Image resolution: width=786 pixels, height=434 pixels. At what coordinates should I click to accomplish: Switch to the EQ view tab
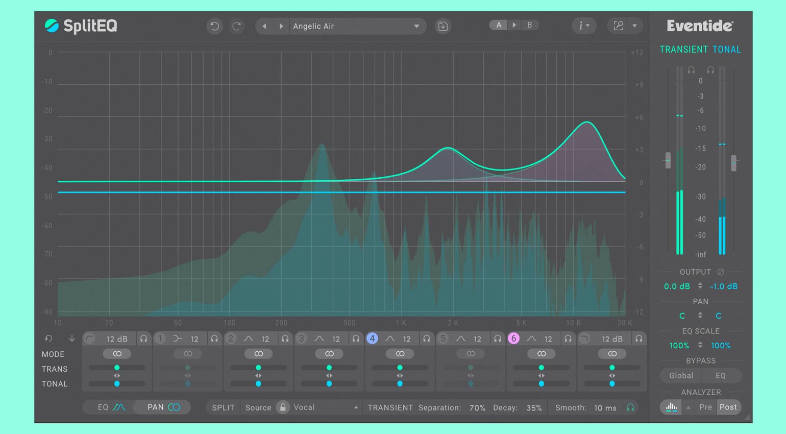(110, 407)
